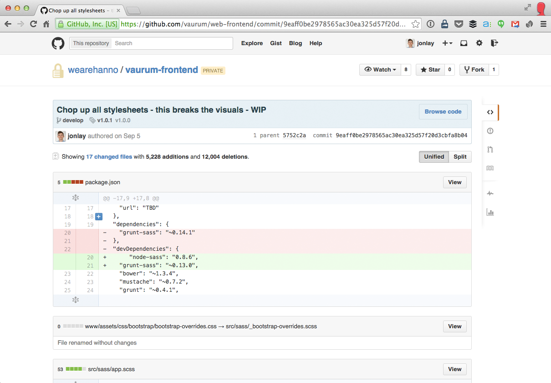Click the browser back arrow

pos(8,24)
